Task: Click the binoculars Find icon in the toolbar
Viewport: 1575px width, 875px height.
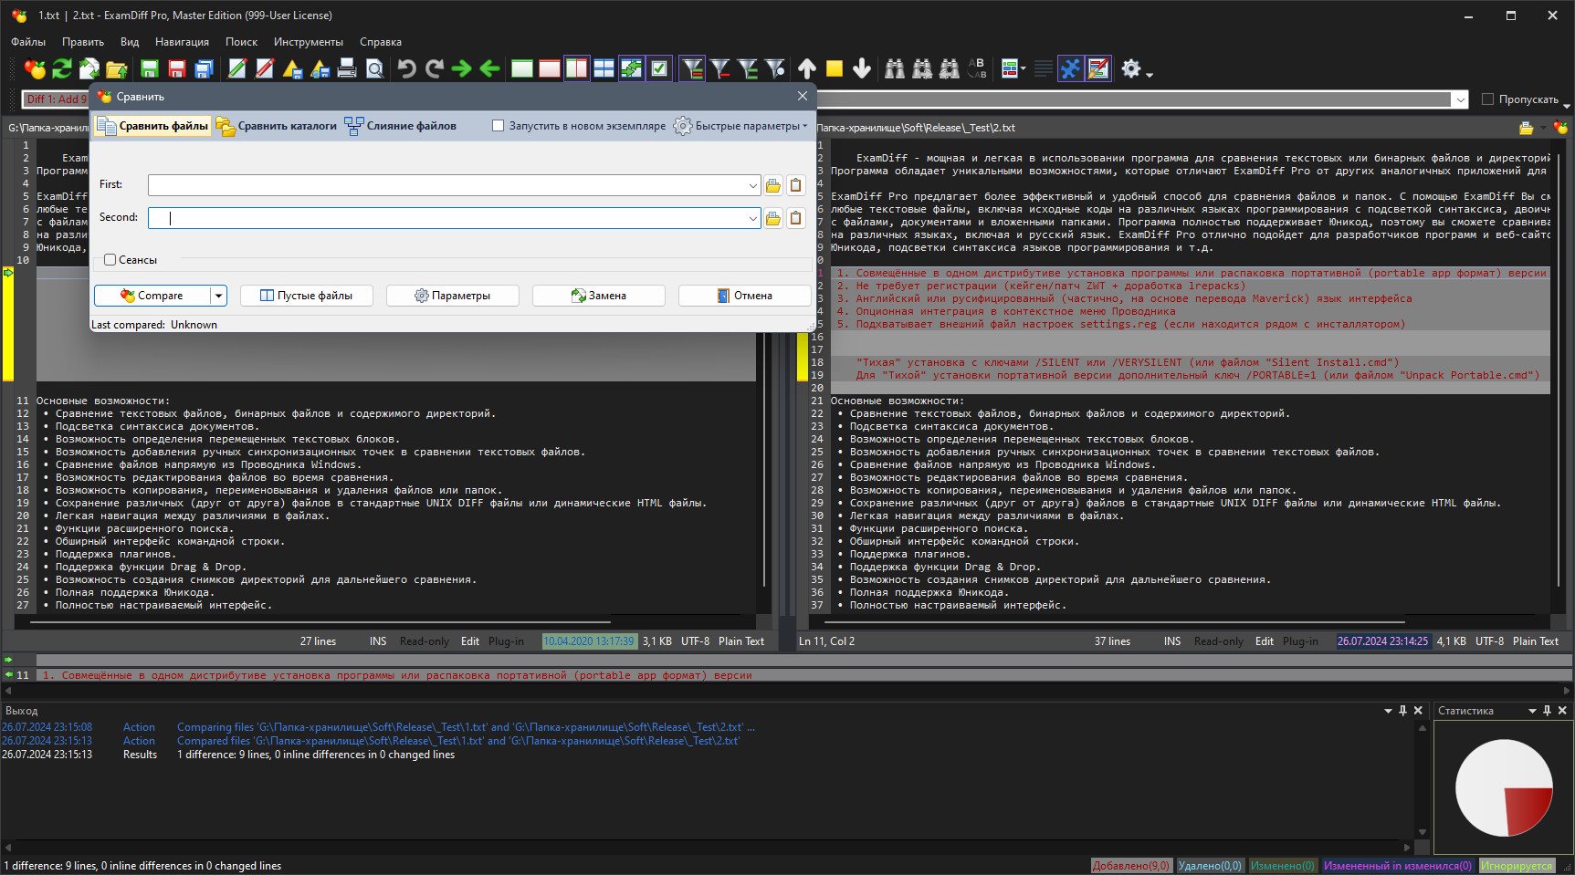Action: pos(895,68)
